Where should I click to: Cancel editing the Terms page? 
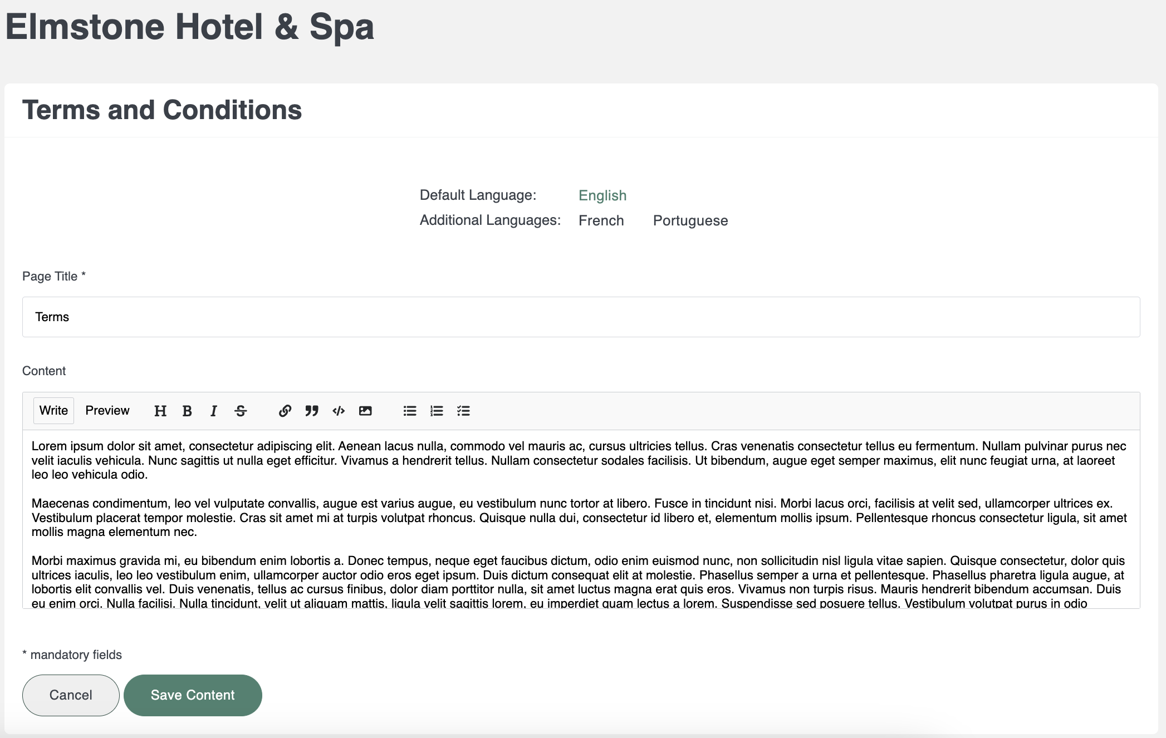[71, 695]
